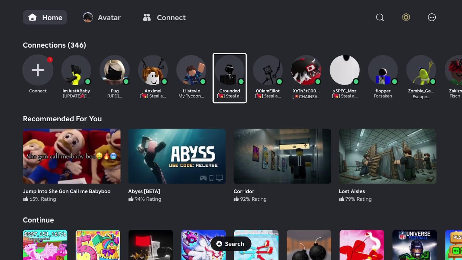Open Anxirnxl's profile avatar

tap(153, 70)
